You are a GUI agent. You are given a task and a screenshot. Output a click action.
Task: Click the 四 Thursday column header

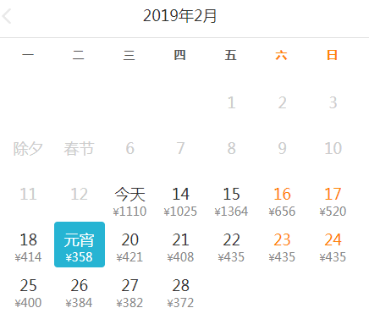(x=179, y=55)
